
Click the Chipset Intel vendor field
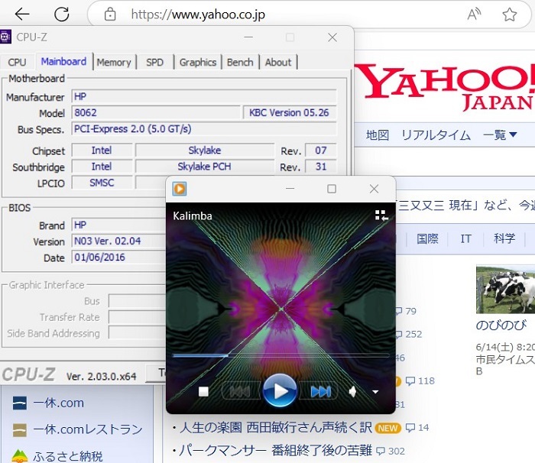tap(102, 150)
